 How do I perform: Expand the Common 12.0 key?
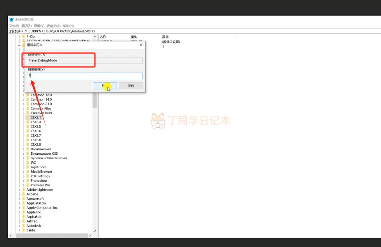tap(24, 95)
